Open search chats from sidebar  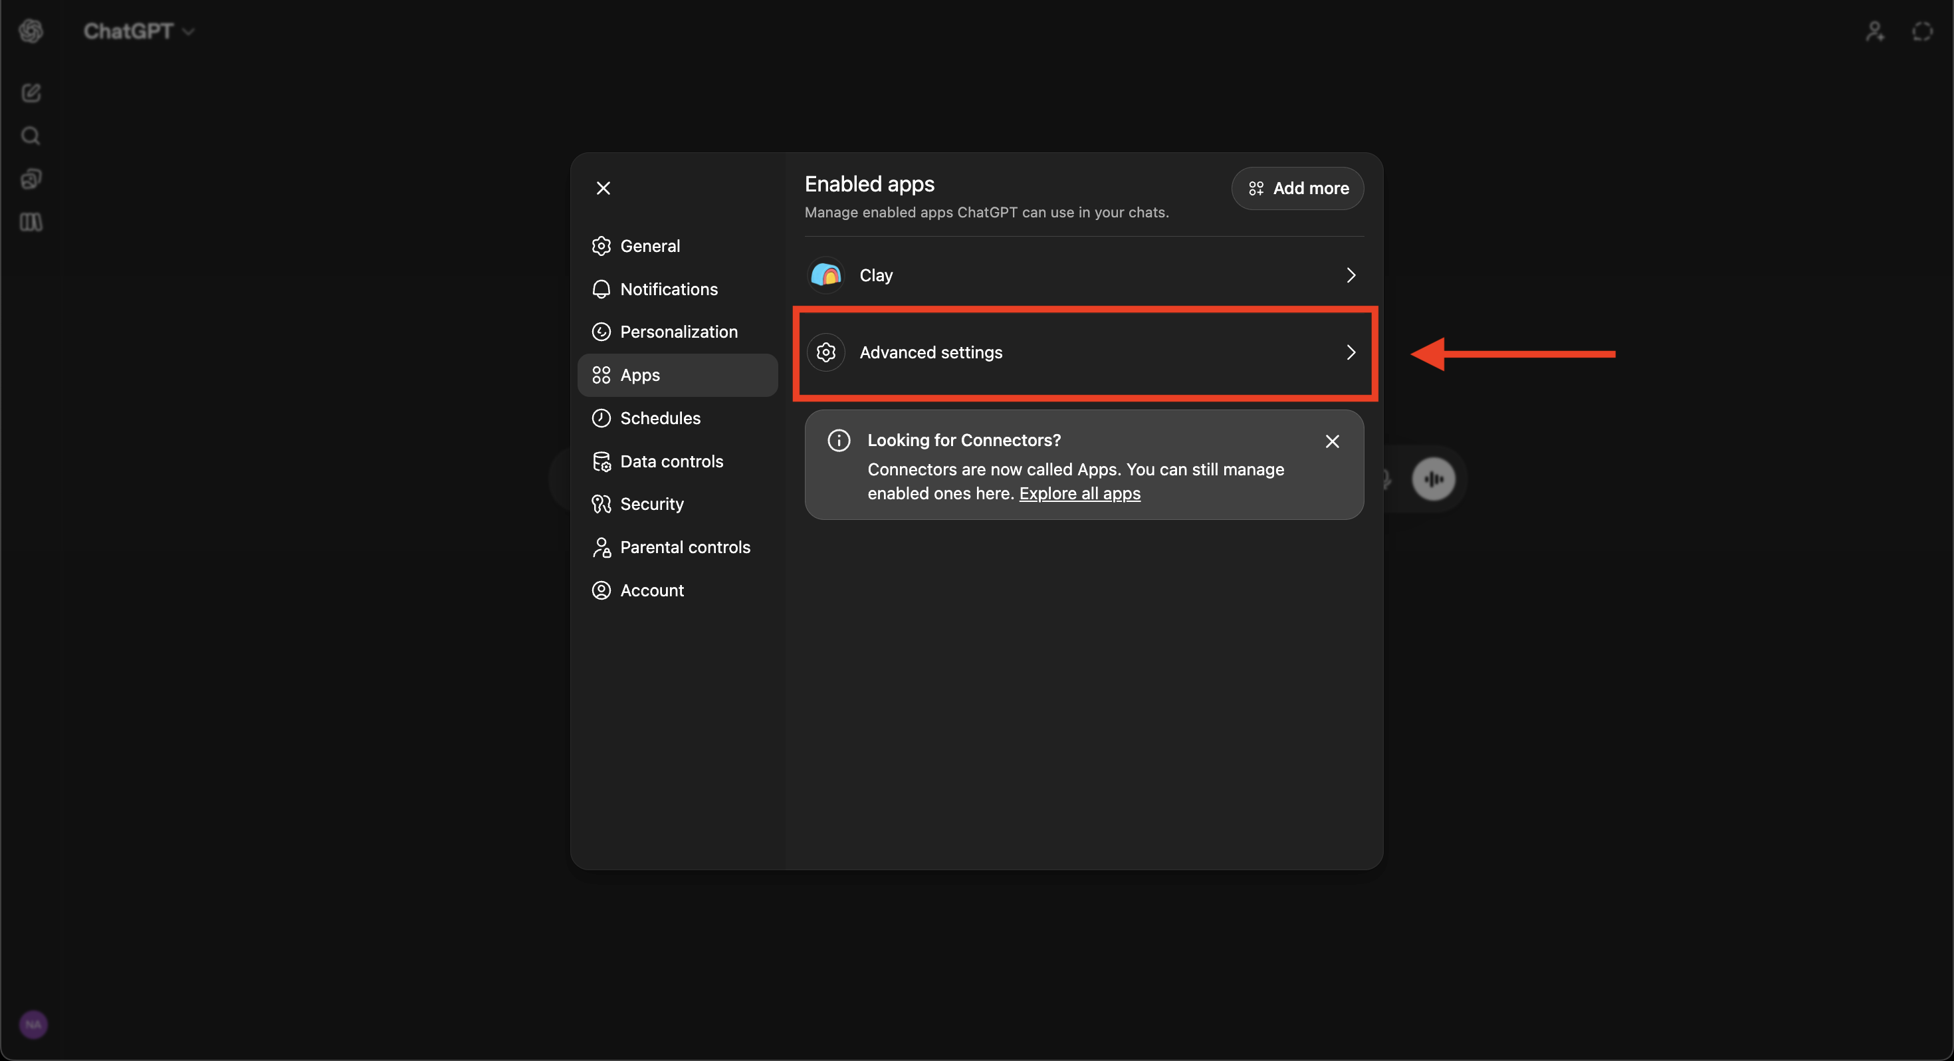(31, 136)
